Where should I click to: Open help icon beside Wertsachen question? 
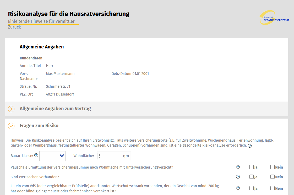tap(238, 177)
